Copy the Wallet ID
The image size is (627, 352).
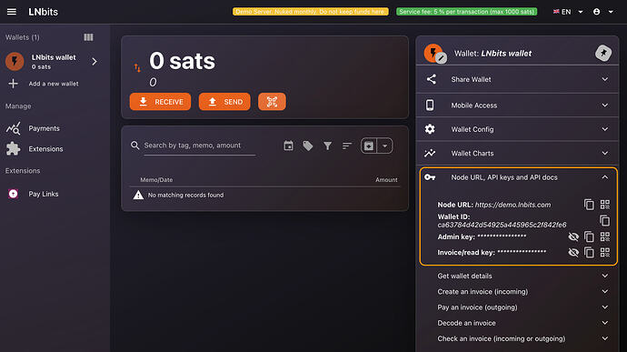click(x=604, y=220)
